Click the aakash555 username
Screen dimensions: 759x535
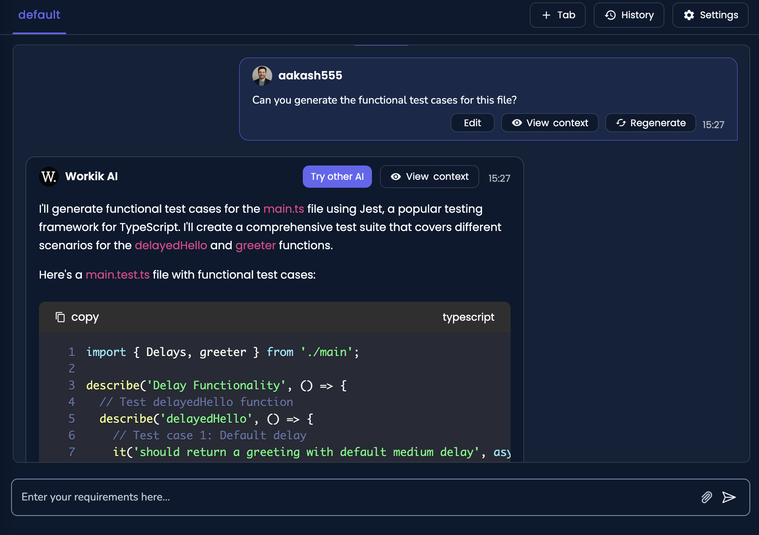[x=310, y=75]
